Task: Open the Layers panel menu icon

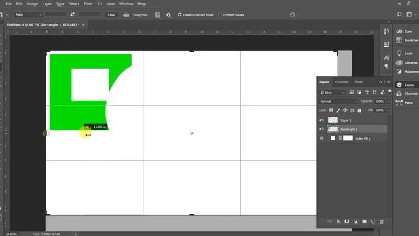Action: pyautogui.click(x=388, y=82)
